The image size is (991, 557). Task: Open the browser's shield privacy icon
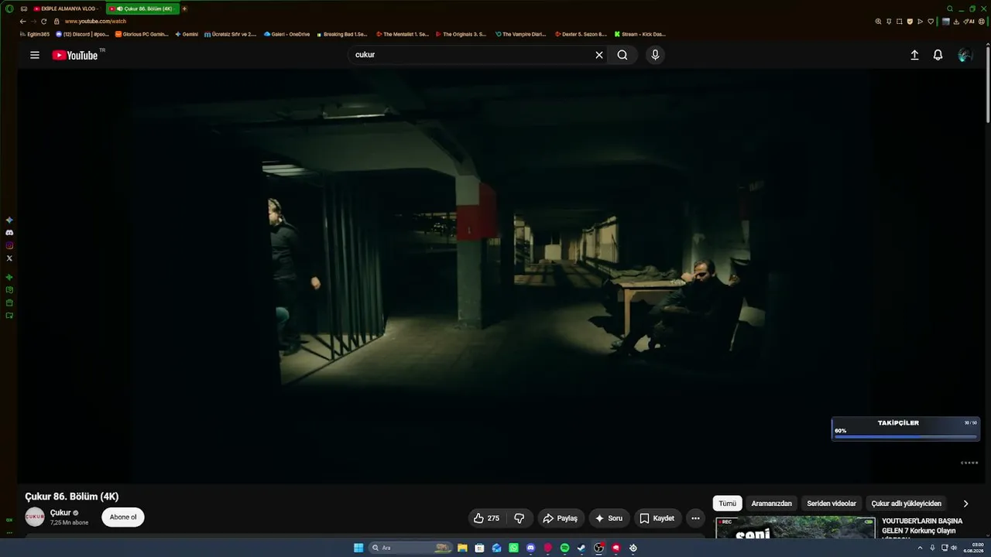pos(910,22)
